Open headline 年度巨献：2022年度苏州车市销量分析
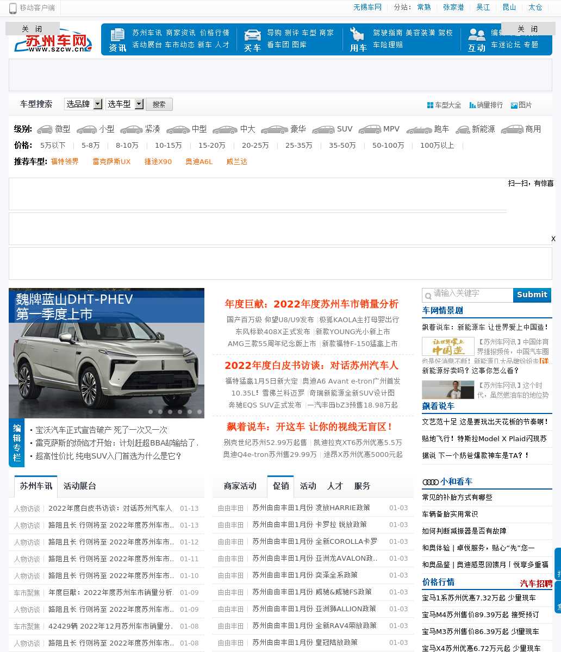 coord(312,304)
